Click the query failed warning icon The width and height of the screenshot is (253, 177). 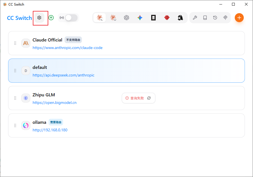127,98
